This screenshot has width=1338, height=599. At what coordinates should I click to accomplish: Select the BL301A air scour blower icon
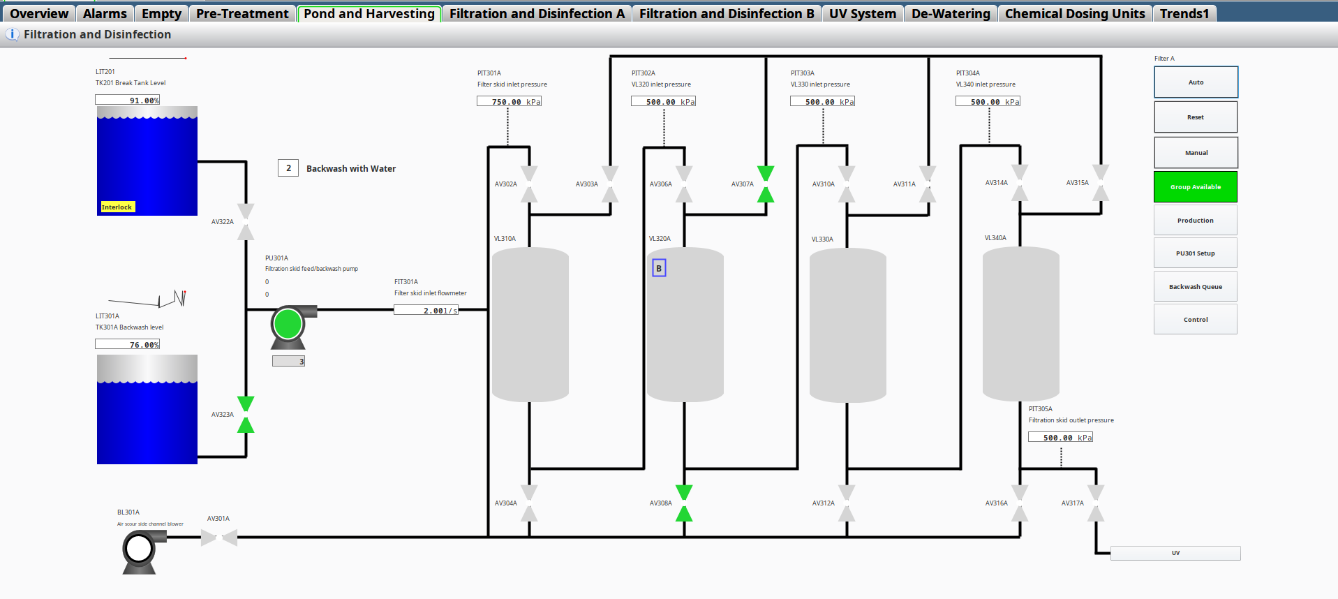click(x=143, y=552)
